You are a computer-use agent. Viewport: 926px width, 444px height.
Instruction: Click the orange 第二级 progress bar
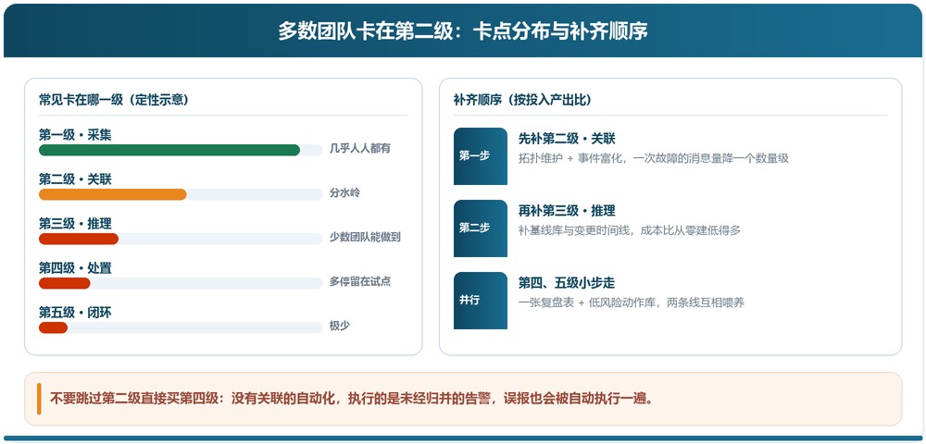pos(113,194)
